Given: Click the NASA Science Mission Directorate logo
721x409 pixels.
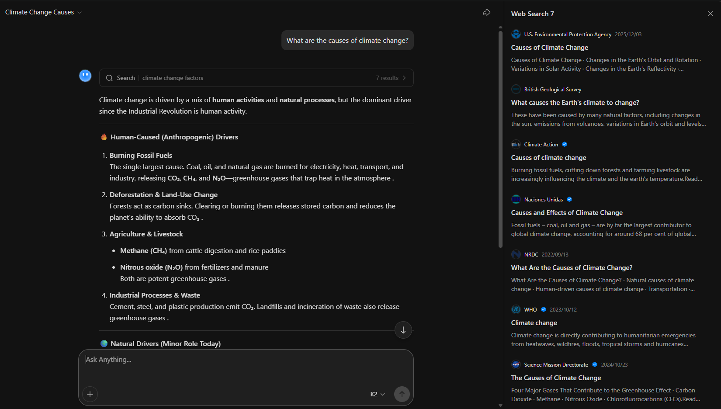Looking at the screenshot, I should (x=516, y=364).
